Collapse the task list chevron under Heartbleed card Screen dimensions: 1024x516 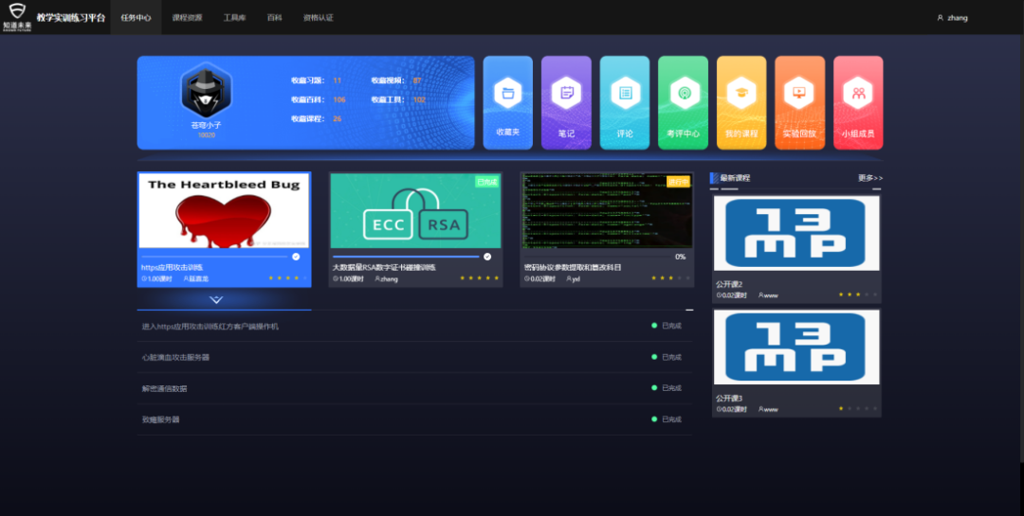[216, 299]
